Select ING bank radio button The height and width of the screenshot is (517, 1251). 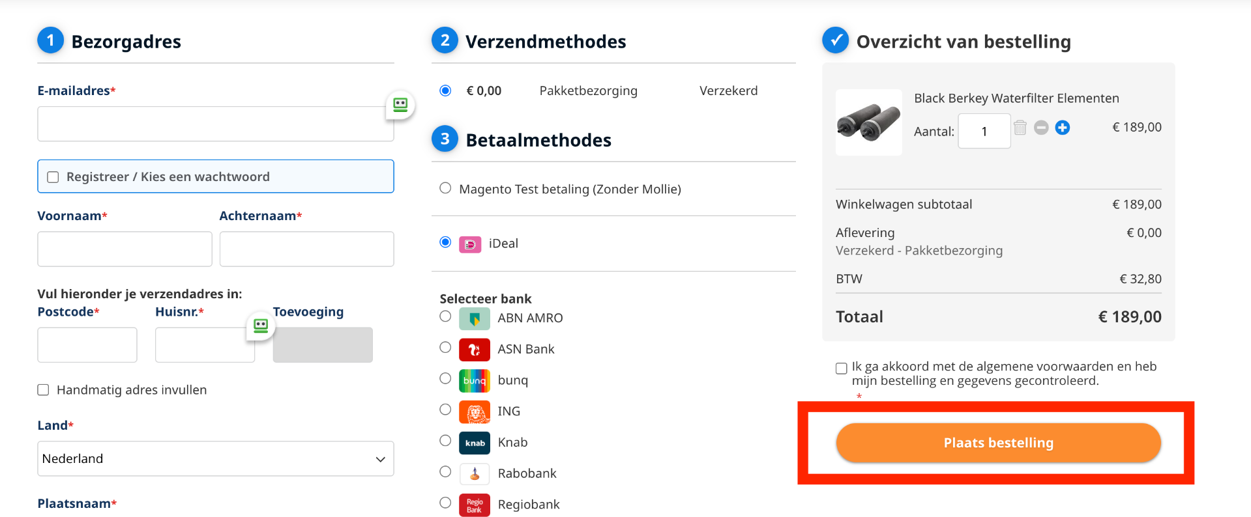click(x=445, y=410)
